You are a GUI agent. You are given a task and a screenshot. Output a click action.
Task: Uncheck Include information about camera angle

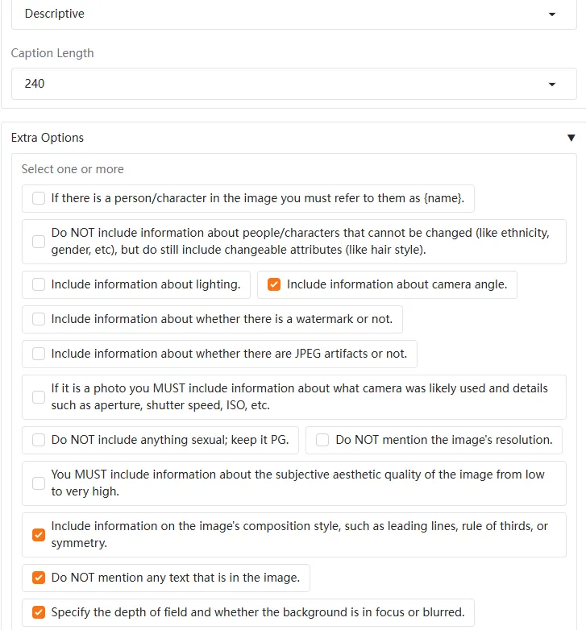pos(274,284)
